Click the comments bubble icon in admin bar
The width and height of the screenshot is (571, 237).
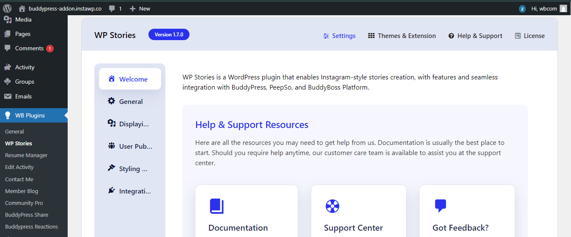112,8
